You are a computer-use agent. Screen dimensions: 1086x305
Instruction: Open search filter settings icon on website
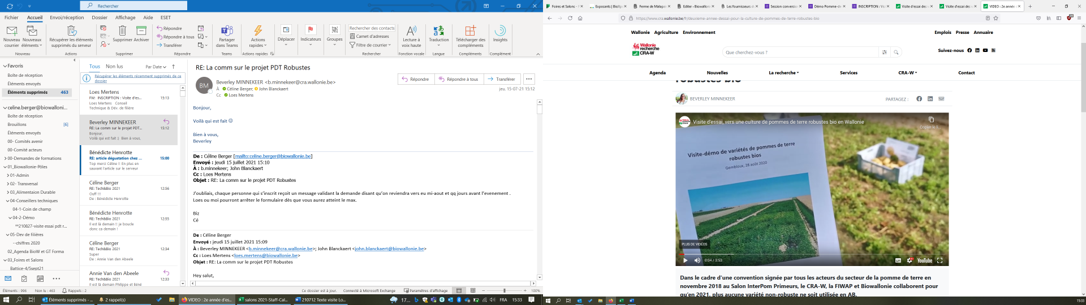(884, 53)
